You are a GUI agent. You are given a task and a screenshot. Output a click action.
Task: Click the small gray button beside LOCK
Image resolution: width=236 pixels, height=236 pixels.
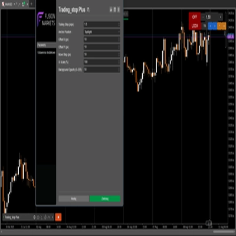[x=204, y=26]
